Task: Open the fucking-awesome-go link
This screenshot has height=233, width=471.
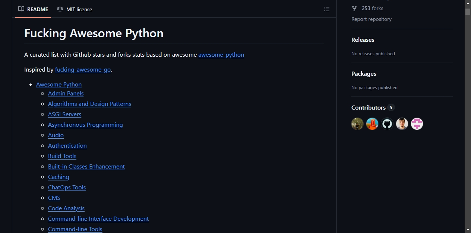Action: tap(83, 69)
